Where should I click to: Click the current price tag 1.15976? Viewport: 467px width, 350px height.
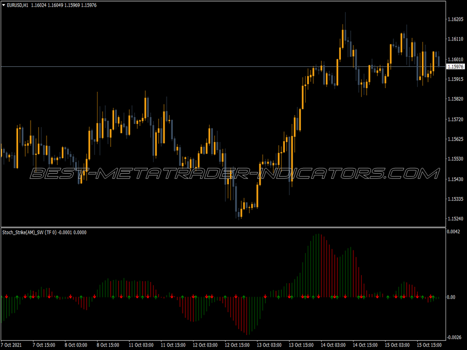(x=456, y=67)
